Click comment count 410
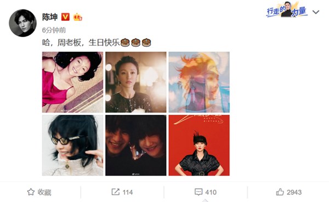 (x=211, y=192)
